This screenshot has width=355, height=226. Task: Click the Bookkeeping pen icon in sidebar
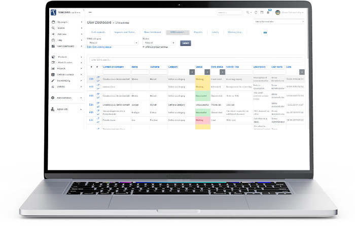pos(53,80)
